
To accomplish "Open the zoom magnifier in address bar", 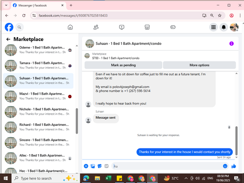I will pyautogui.click(x=212, y=16).
